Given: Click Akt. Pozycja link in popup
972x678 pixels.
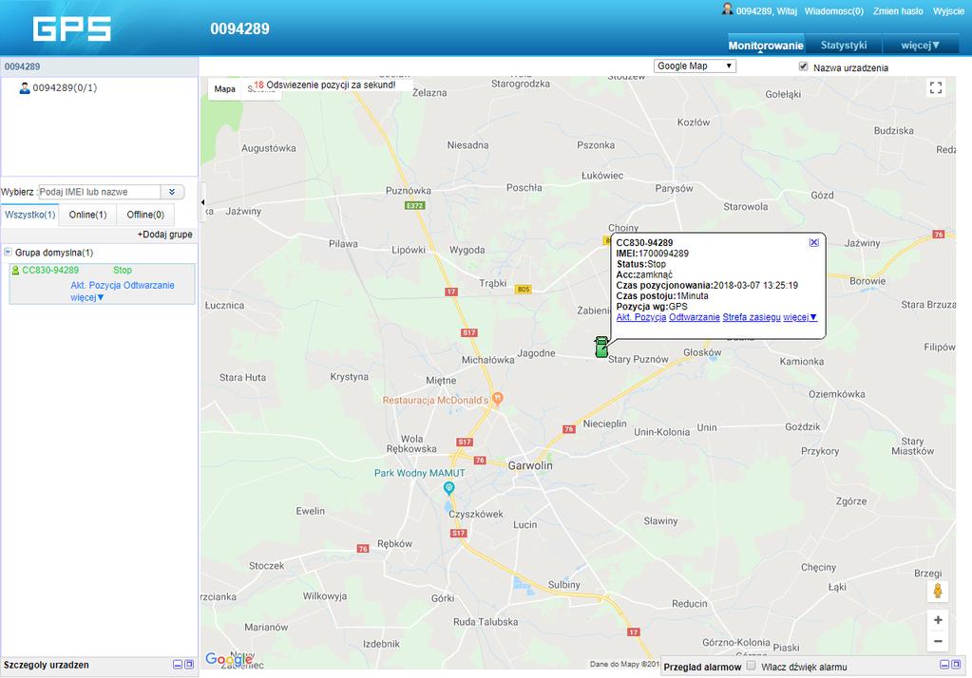Looking at the screenshot, I should point(641,317).
